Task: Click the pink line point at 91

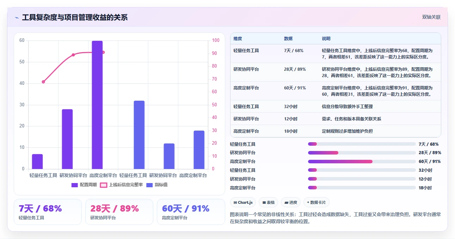Action: point(103,52)
